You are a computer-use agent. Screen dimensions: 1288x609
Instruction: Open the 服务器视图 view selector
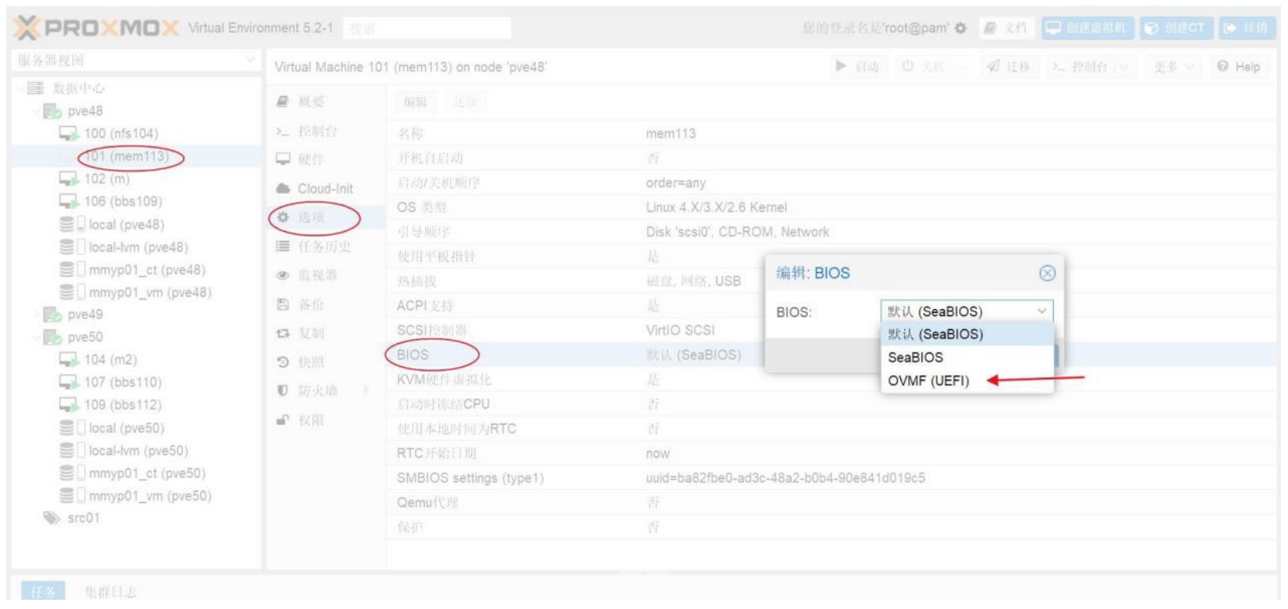136,60
